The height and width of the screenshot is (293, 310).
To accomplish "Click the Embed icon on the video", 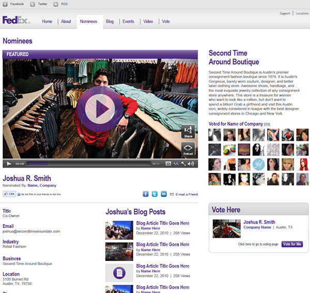I will (188, 149).
